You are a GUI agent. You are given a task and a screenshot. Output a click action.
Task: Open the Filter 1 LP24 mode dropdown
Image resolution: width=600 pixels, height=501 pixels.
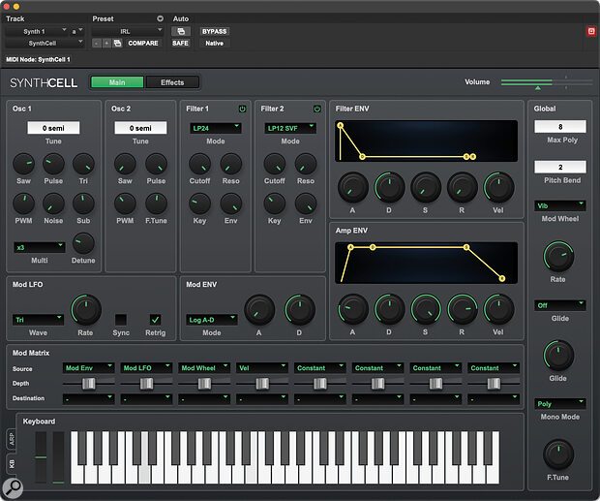(216, 128)
